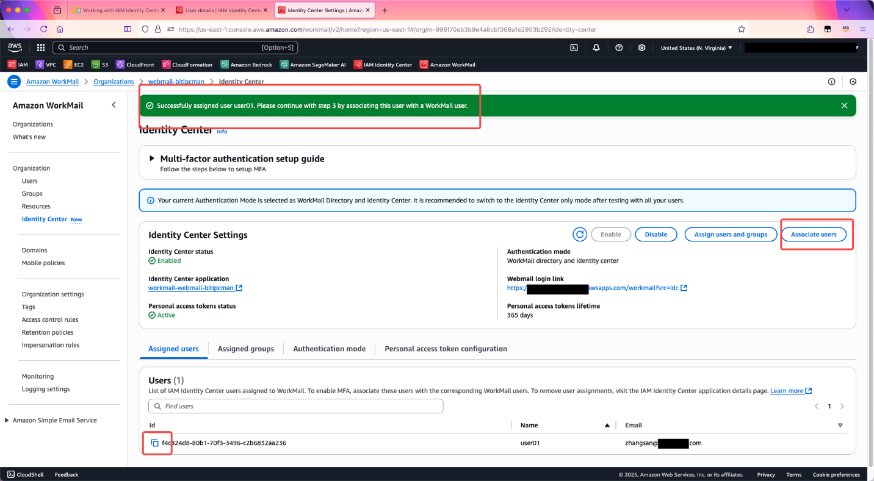Open VPC shortcut in favorites bar
This screenshot has height=481, width=874.
coord(46,65)
